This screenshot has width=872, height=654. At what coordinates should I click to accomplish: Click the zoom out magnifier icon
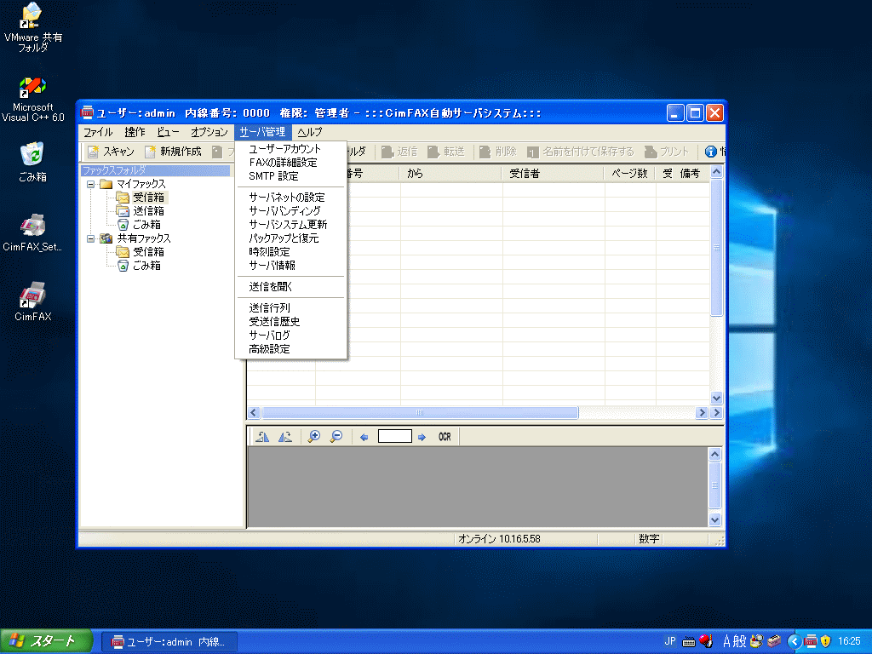click(336, 437)
